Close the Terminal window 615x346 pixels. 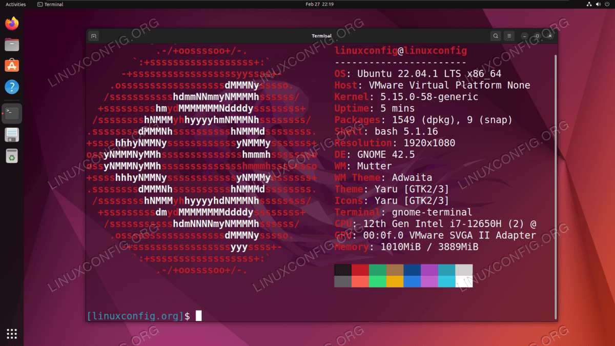(x=550, y=36)
